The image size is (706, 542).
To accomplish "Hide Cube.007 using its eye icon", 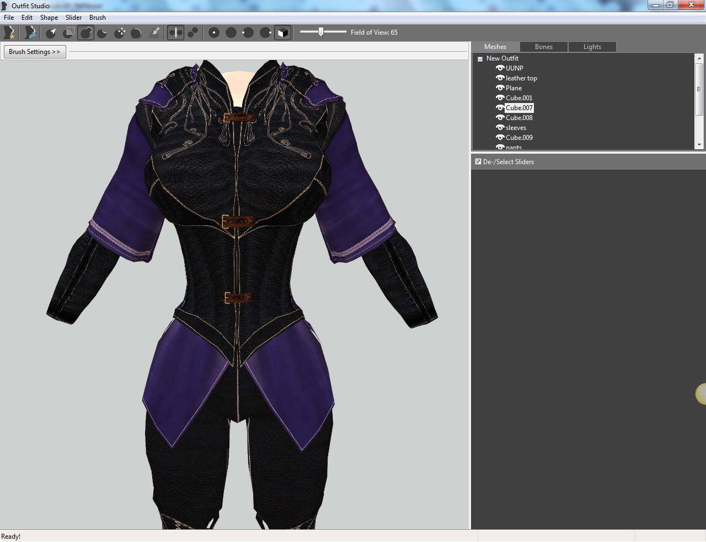I will click(500, 107).
